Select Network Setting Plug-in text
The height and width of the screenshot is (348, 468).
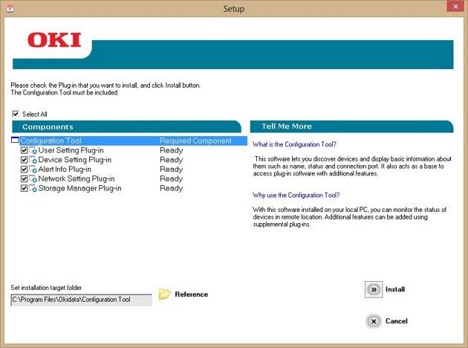coord(77,179)
